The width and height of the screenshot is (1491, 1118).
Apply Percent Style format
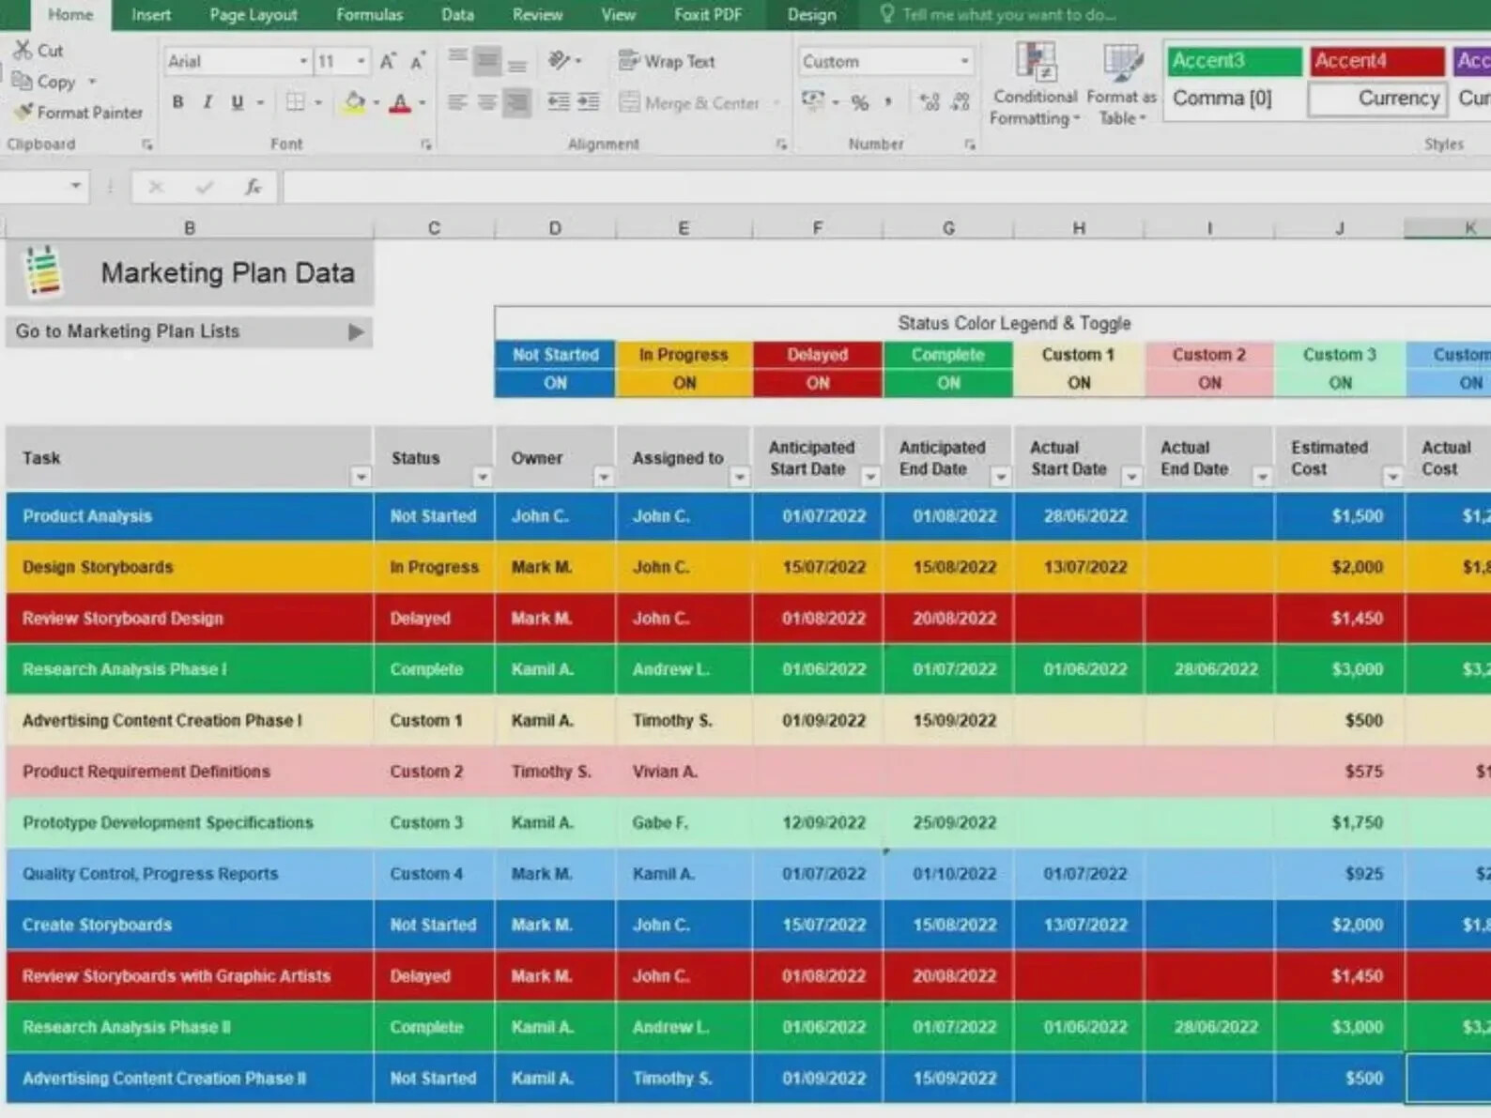[860, 101]
